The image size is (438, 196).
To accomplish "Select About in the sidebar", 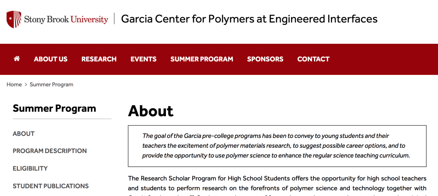I will point(24,134).
